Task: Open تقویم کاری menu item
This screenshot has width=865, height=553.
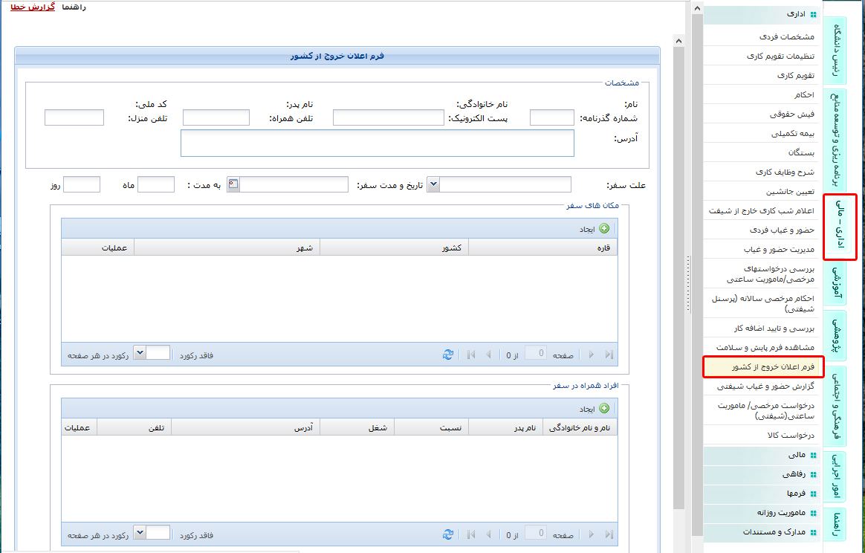Action: click(x=761, y=76)
